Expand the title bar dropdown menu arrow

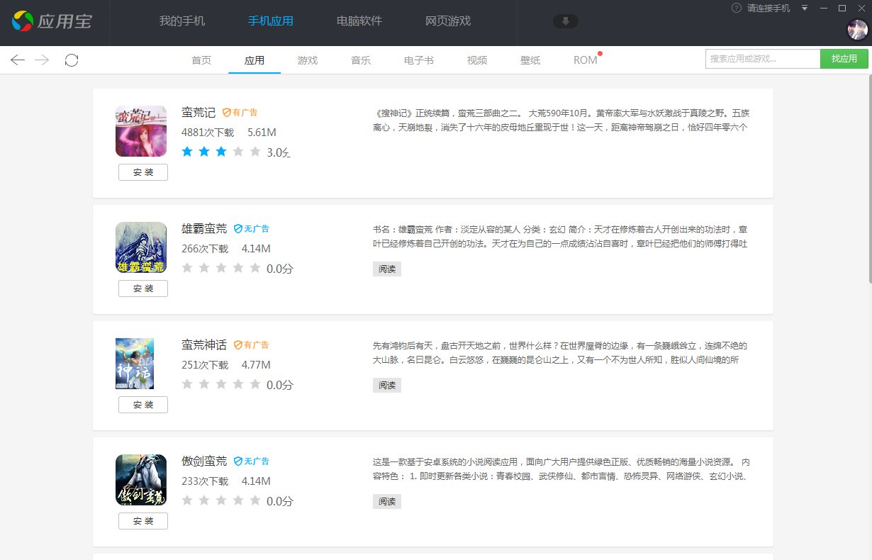click(805, 8)
